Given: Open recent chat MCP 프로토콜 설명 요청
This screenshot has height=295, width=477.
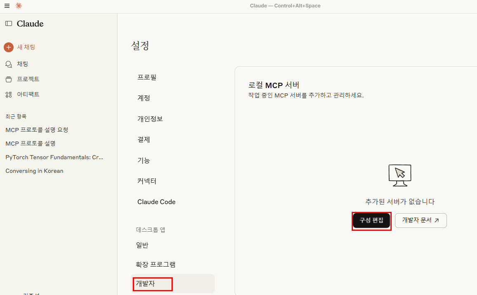Looking at the screenshot, I should tap(37, 130).
